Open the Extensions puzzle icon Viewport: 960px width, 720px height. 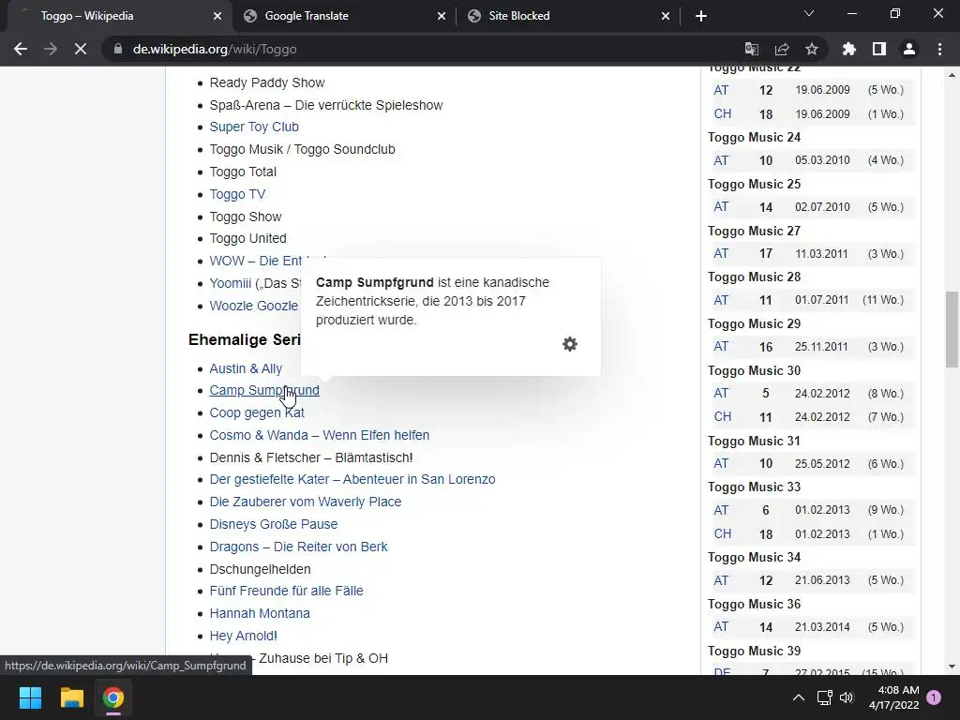pyautogui.click(x=849, y=49)
